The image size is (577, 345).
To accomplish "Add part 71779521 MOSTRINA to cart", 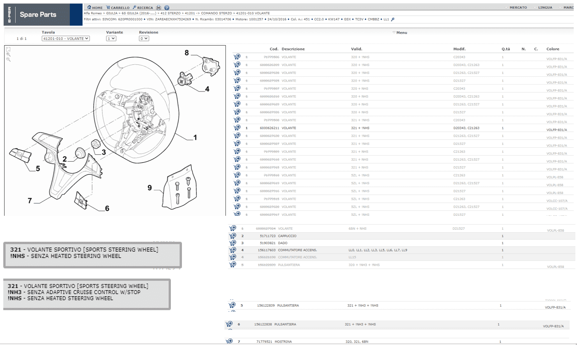I will (229, 341).
